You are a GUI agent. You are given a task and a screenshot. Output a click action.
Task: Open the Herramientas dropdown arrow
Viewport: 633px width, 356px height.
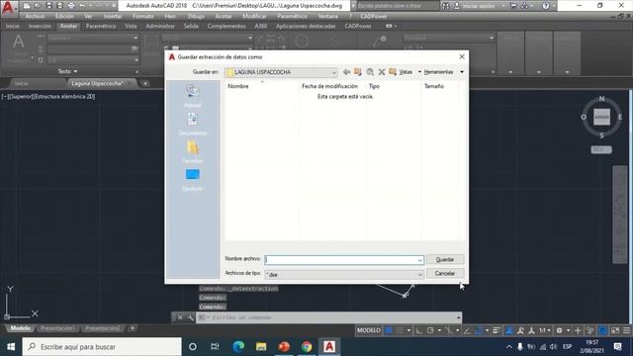coord(462,72)
